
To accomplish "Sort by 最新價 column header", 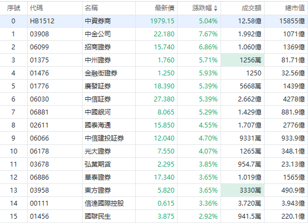I will tap(165, 8).
